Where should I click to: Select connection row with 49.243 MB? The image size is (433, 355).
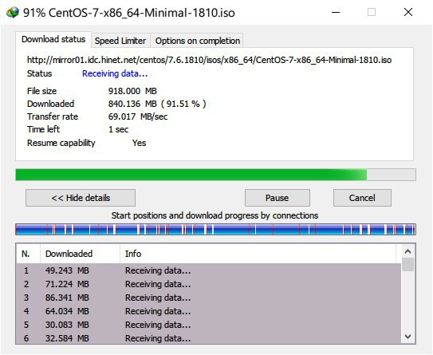coord(208,270)
